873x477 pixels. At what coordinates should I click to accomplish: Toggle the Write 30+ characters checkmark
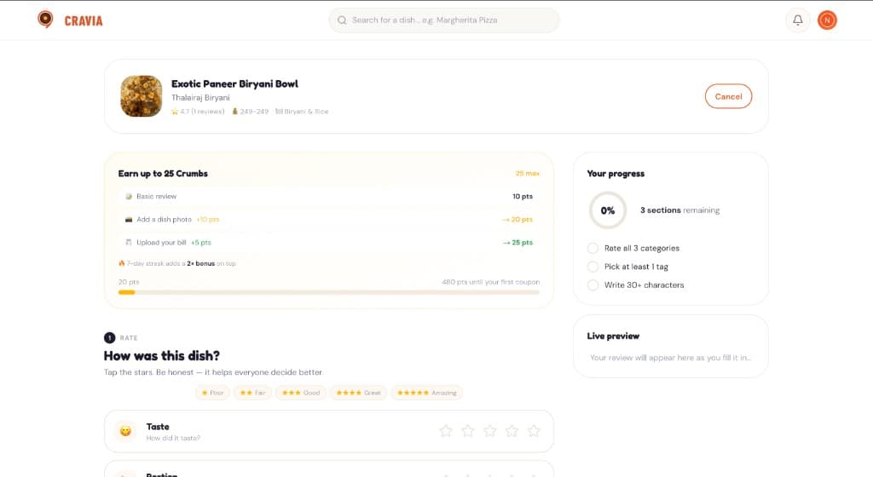point(593,284)
